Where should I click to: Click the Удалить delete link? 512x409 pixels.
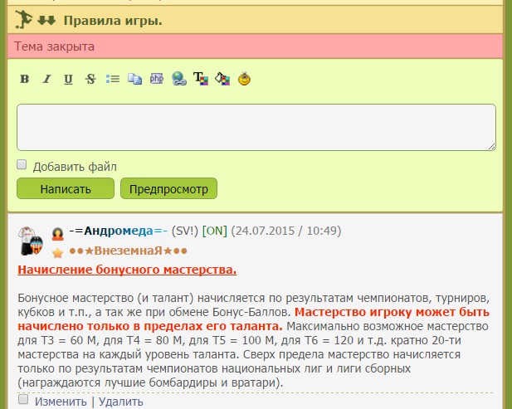coord(120,402)
